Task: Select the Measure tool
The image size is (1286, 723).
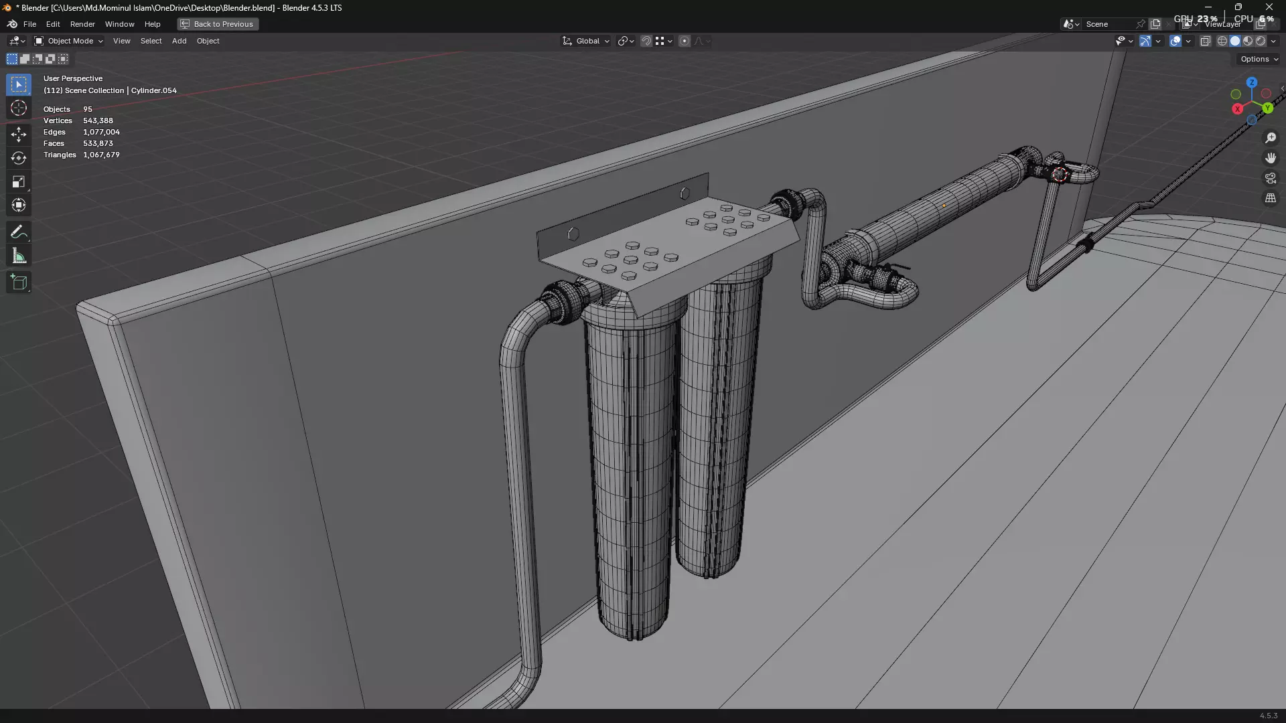Action: point(19,256)
